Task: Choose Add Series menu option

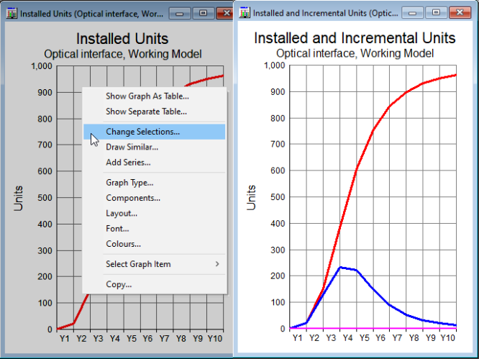Action: (x=128, y=162)
